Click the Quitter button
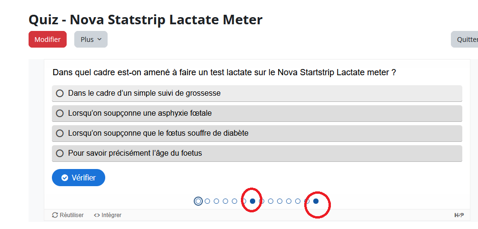The image size is (478, 229). click(x=465, y=40)
